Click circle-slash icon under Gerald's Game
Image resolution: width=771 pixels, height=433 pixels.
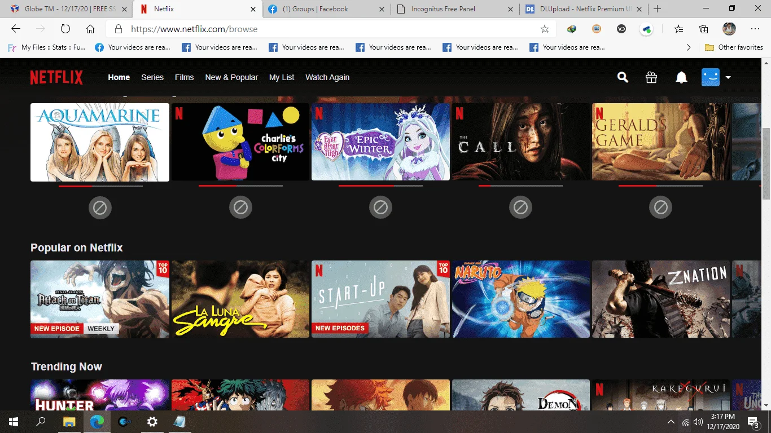pyautogui.click(x=660, y=208)
